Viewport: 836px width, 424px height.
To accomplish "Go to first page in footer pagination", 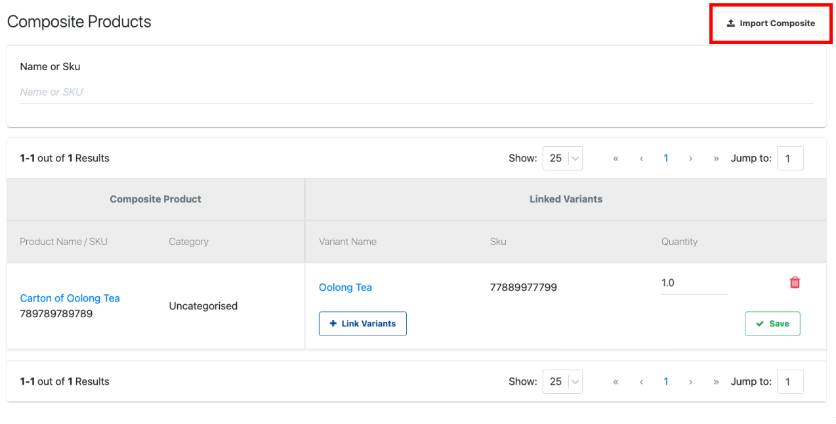I will tap(616, 381).
